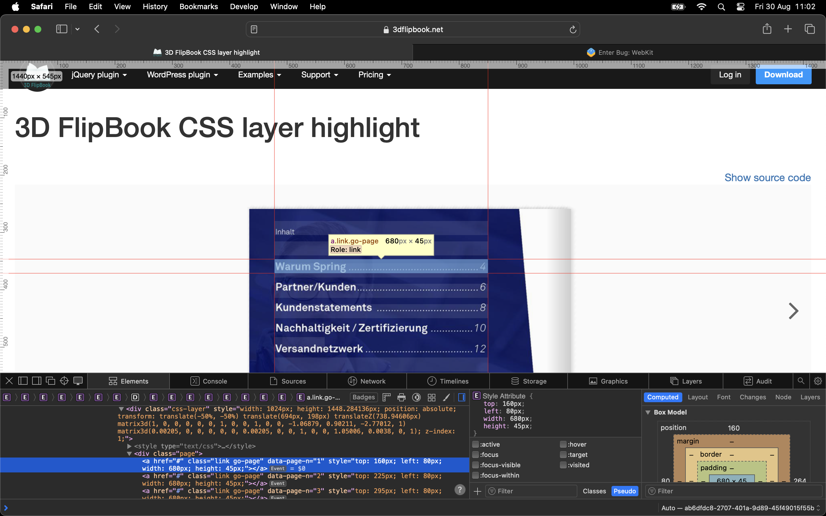Switch to the Network tab
826x516 pixels.
[367, 381]
